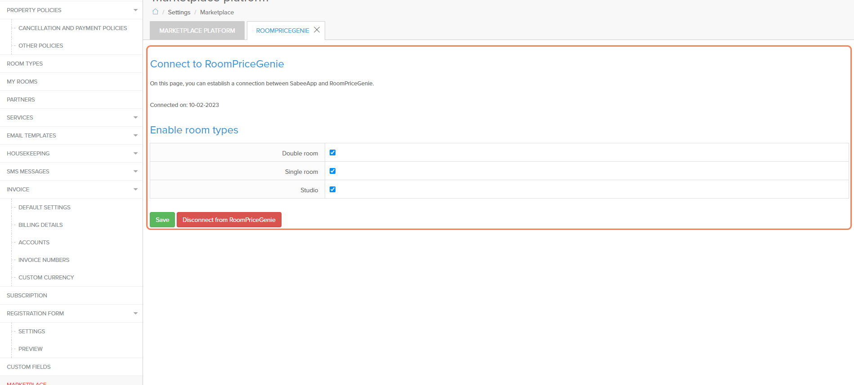The width and height of the screenshot is (854, 385).
Task: Open invoice Default Settings
Action: [x=45, y=207]
